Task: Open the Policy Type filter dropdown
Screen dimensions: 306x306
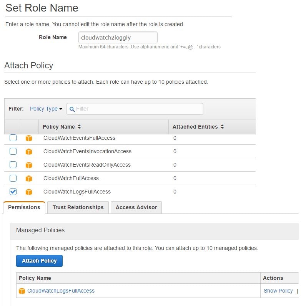Action: 46,109
